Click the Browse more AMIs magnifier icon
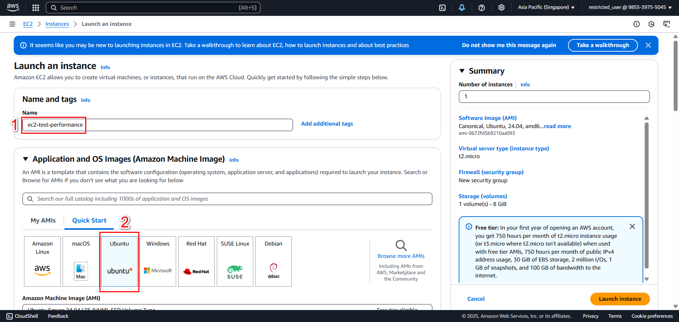679x322 pixels. (x=401, y=245)
